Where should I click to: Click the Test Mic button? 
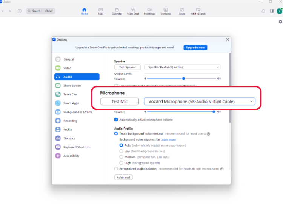[120, 101]
